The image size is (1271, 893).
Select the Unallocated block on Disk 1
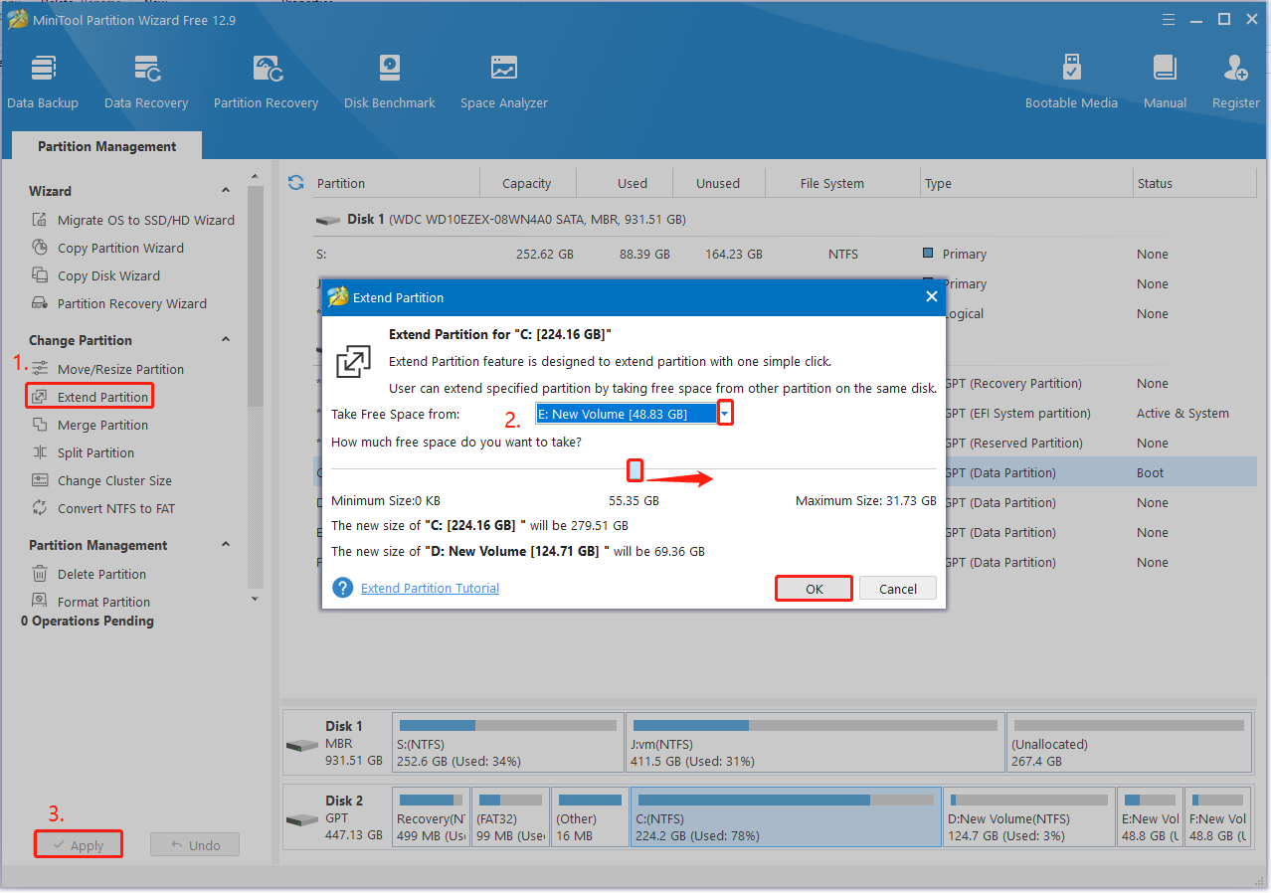[x=1127, y=744]
